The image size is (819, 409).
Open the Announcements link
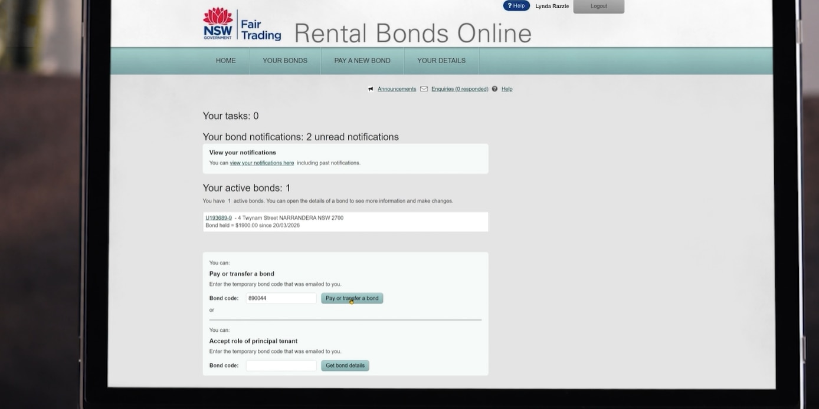coord(397,88)
